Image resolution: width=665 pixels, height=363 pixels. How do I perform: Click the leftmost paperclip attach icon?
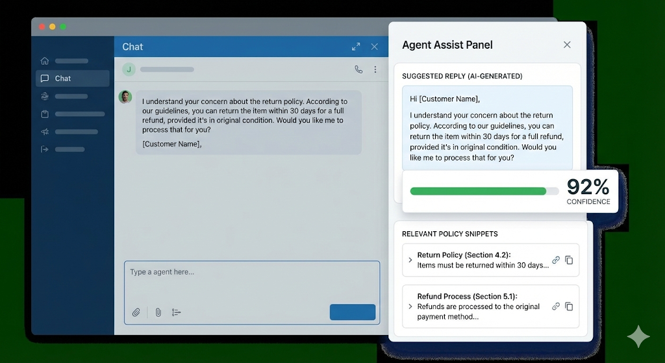click(136, 312)
